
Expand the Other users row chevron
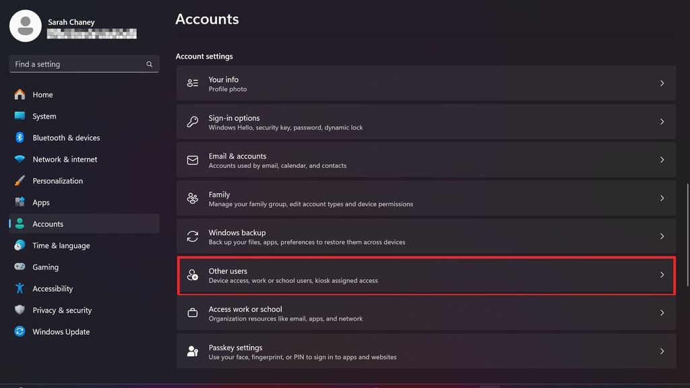coord(661,275)
